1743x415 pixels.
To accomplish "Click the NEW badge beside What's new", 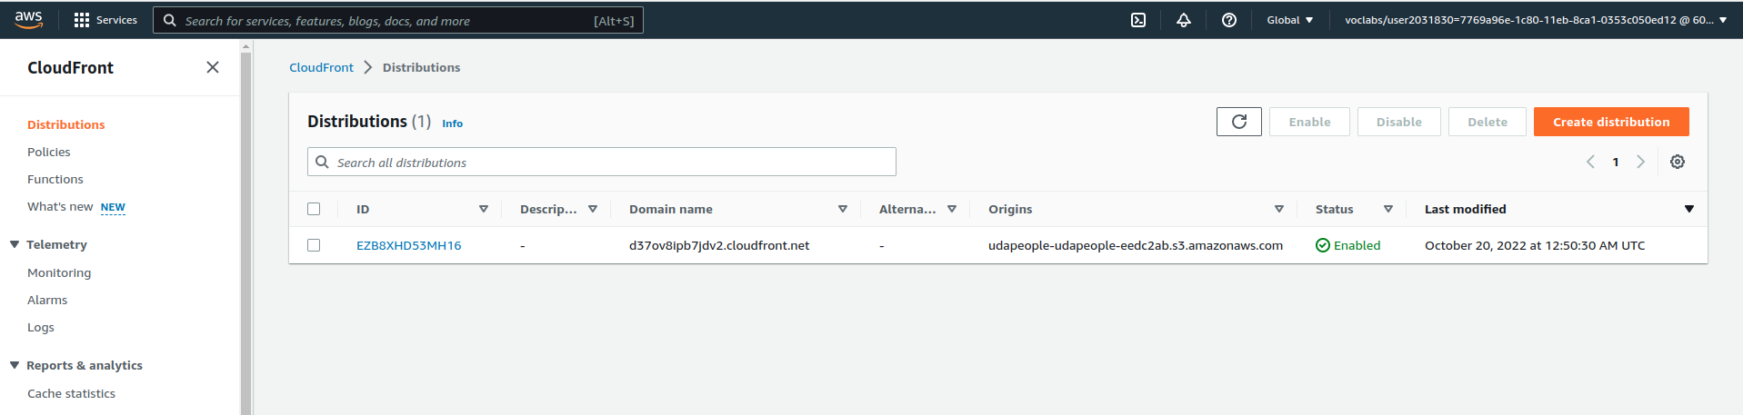I will (113, 207).
